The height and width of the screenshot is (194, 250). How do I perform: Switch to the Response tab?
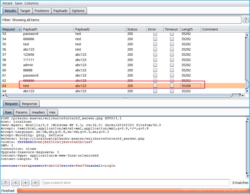(29, 104)
